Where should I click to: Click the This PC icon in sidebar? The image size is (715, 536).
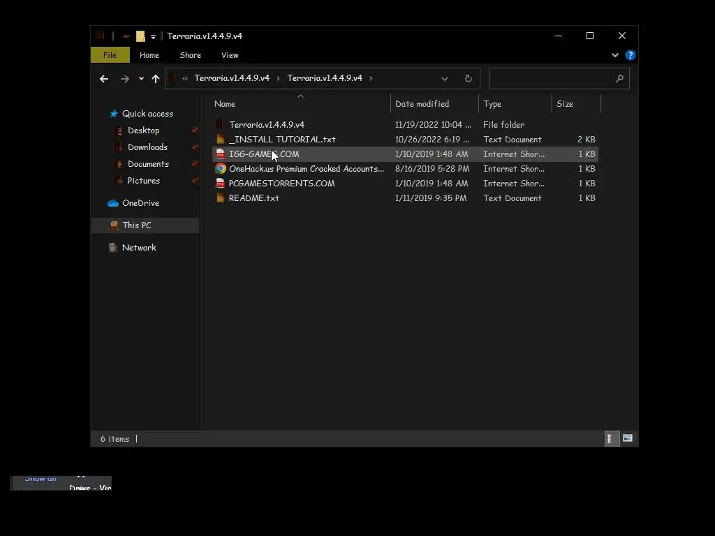pos(114,225)
